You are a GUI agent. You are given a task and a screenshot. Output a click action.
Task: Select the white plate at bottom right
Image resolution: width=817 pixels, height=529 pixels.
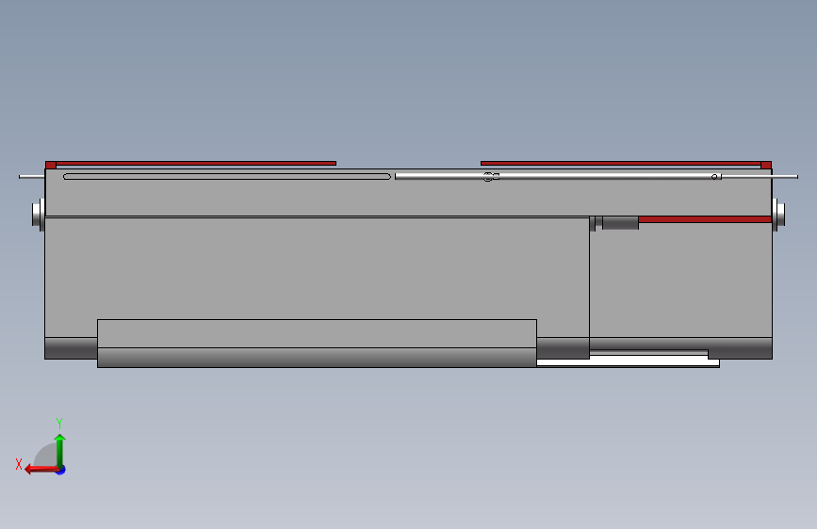coord(628,361)
